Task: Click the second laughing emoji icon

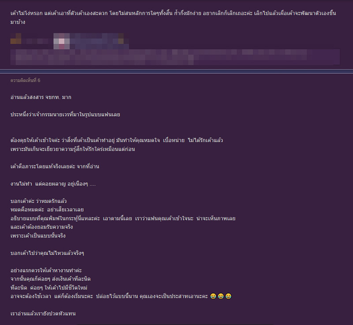Action: point(221,296)
